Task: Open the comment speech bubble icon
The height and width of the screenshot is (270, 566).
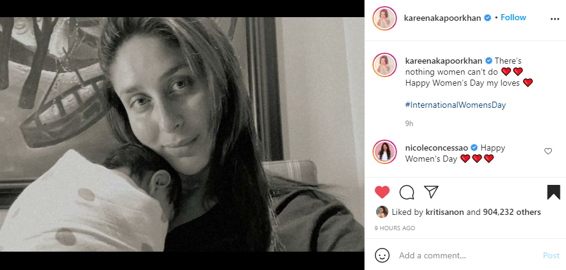Action: 407,192
